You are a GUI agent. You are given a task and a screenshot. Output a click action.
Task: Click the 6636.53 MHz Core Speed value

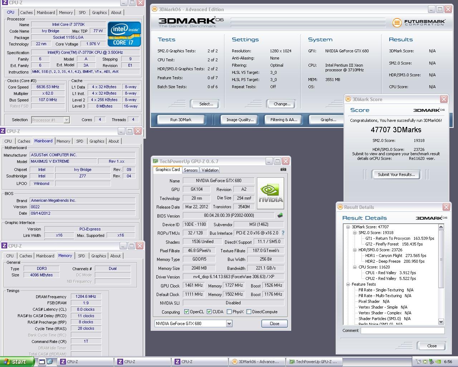(x=48, y=87)
